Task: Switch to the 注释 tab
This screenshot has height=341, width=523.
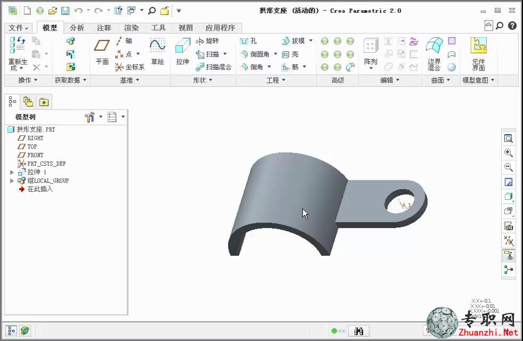Action: pyautogui.click(x=104, y=28)
